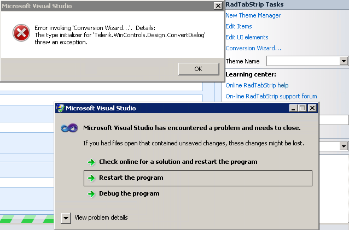Launch the Conversion Wizard link

tap(253, 48)
